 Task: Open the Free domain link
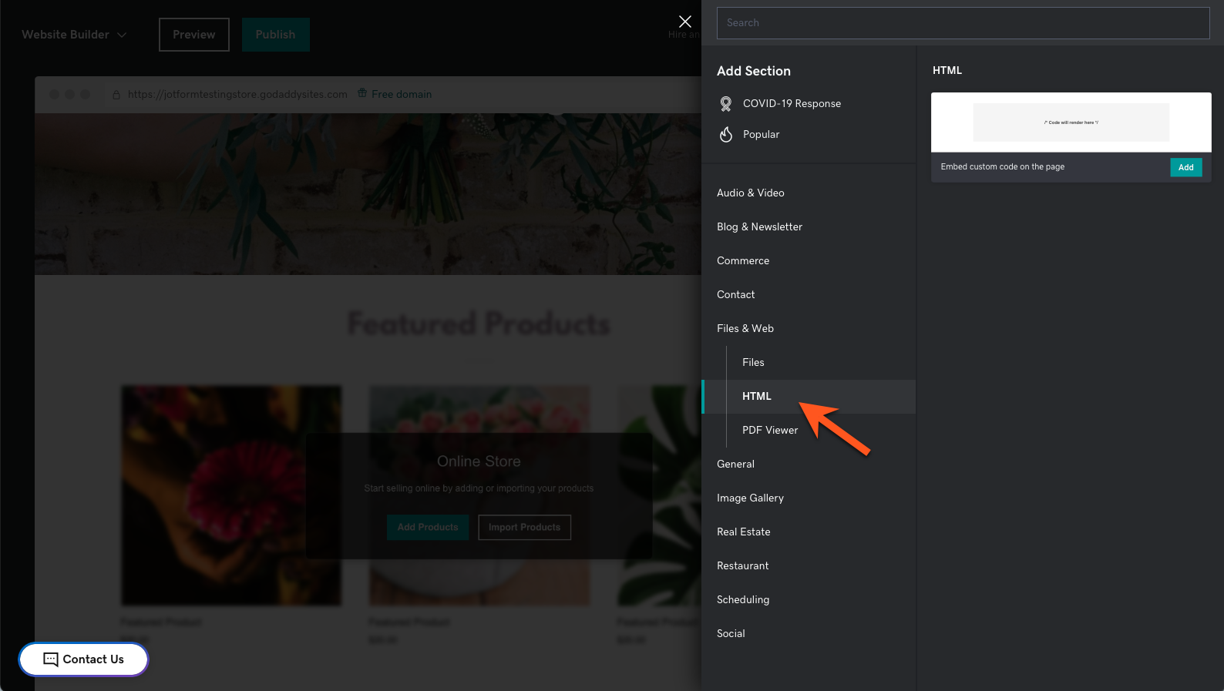click(x=402, y=94)
